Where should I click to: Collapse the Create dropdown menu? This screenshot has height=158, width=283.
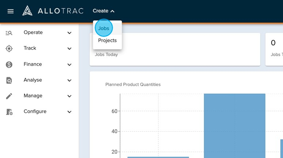103,11
